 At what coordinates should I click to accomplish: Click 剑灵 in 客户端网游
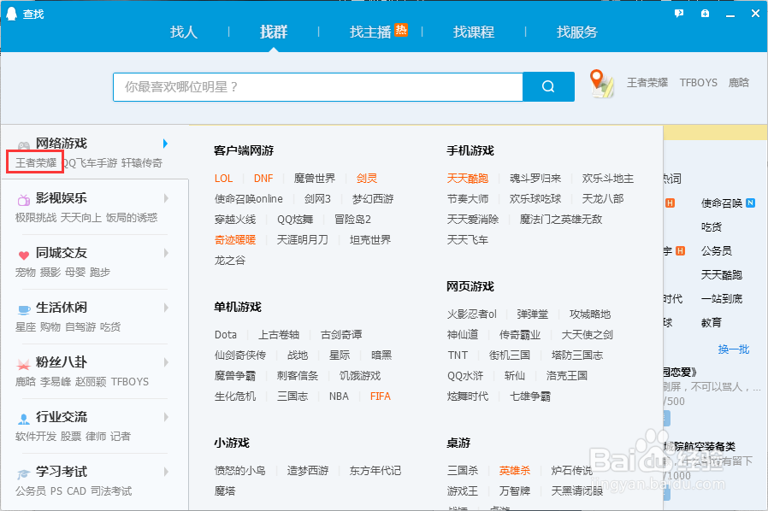click(367, 178)
